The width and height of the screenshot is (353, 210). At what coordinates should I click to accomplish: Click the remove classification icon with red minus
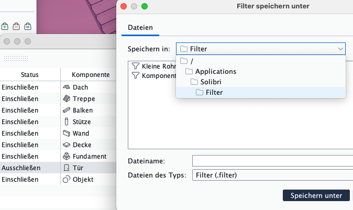pyautogui.click(x=16, y=26)
